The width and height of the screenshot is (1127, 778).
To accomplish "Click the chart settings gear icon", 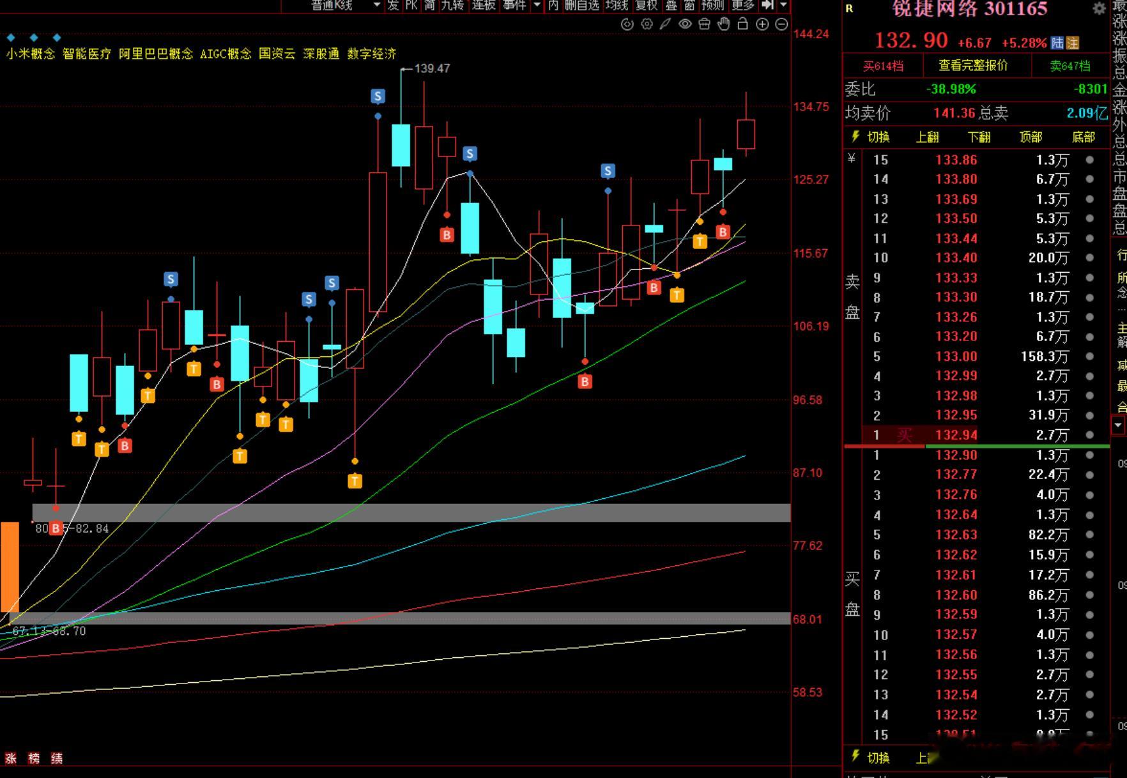I will coord(647,24).
